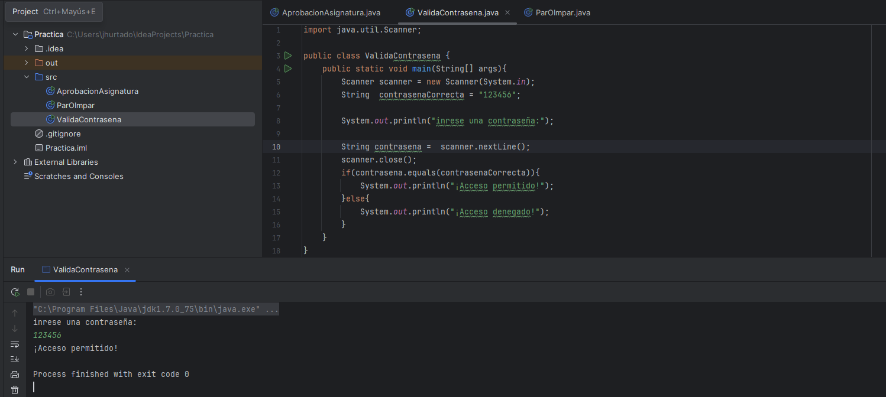886x397 pixels.
Task: Click line number 10 in the gutter
Action: click(x=277, y=147)
